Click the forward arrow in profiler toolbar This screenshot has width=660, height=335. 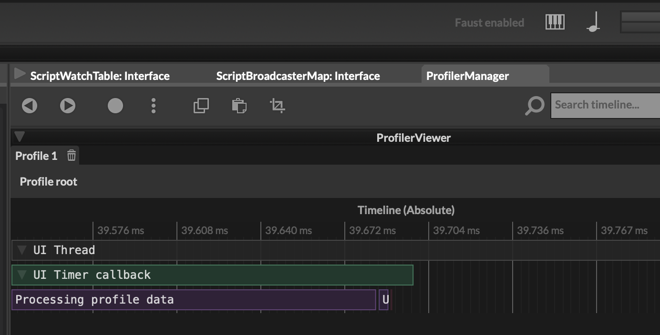pos(68,106)
